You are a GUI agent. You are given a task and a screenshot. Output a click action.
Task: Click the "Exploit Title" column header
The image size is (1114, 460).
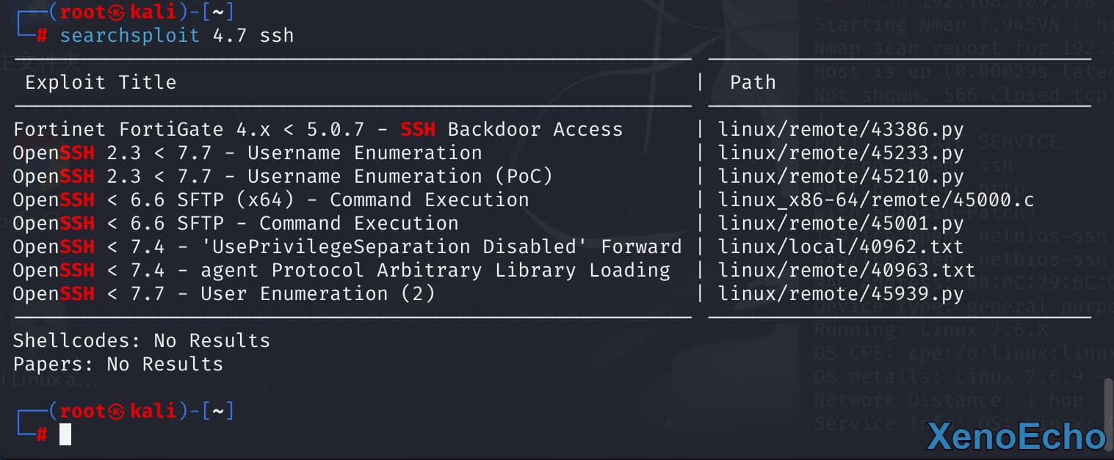point(101,82)
